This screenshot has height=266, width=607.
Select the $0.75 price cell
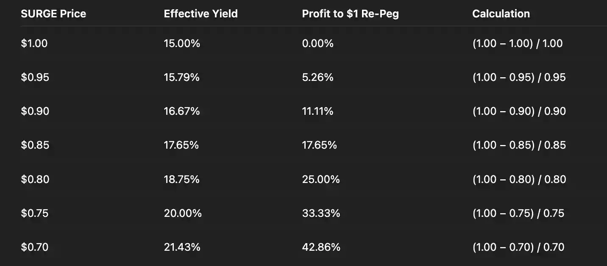coord(34,213)
